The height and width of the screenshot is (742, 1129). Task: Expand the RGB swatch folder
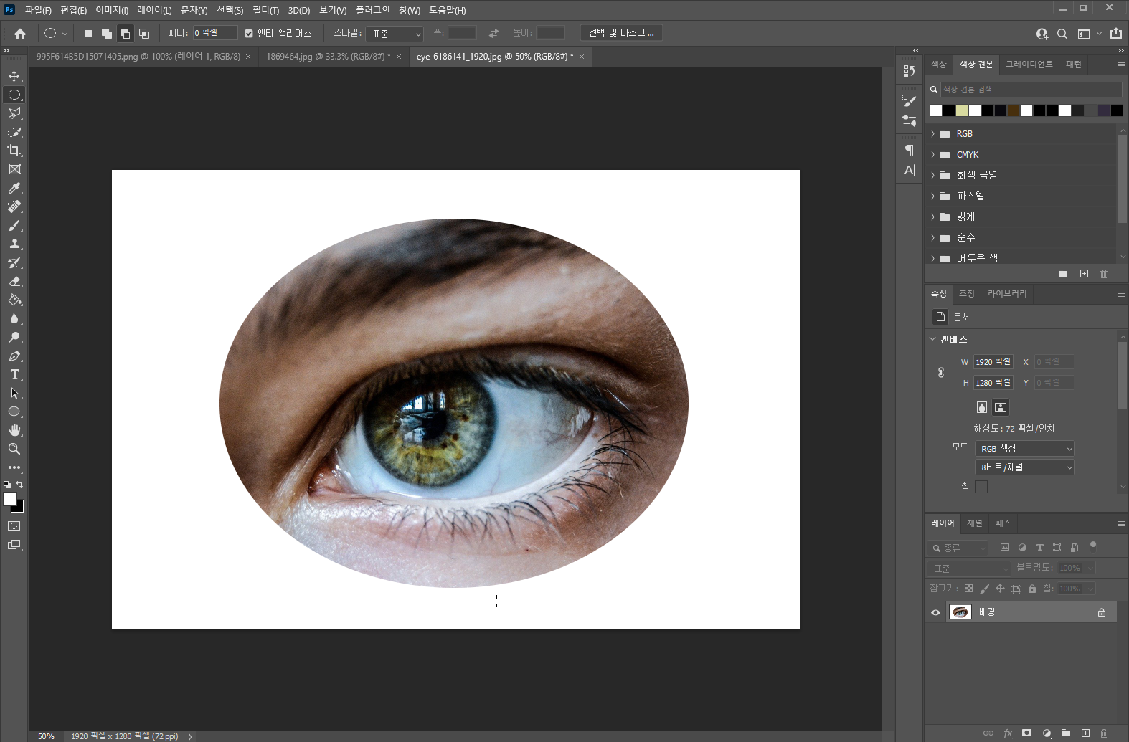pos(933,134)
